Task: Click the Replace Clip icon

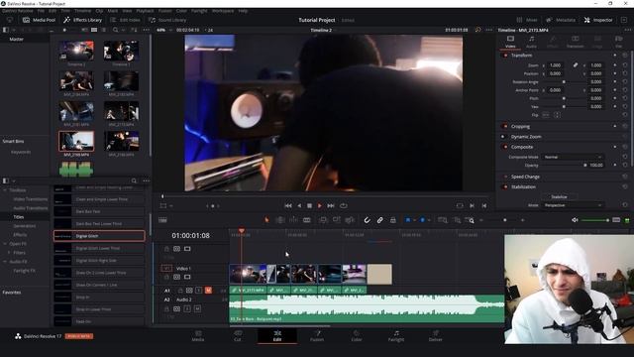Action: click(x=350, y=220)
